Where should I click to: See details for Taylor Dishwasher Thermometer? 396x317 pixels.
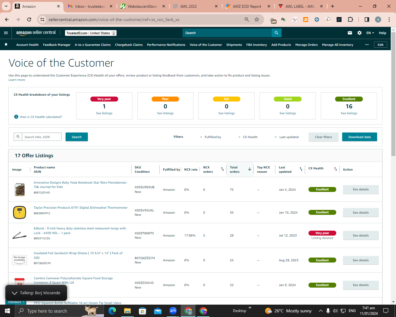click(x=361, y=212)
